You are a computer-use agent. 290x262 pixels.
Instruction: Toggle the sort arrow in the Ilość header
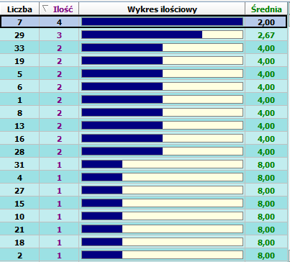(x=45, y=9)
